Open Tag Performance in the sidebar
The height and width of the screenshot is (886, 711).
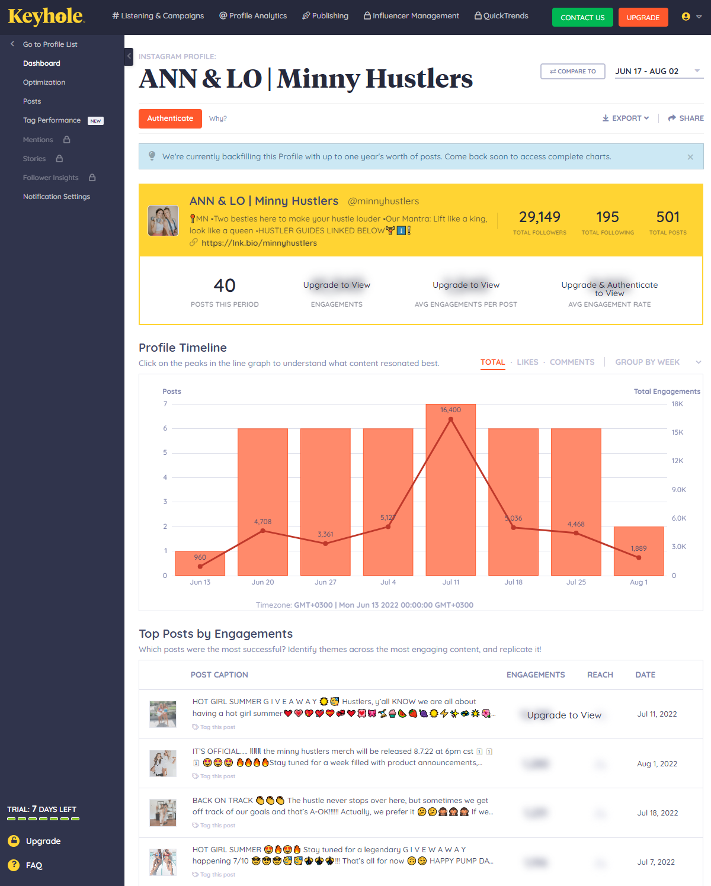pyautogui.click(x=52, y=120)
